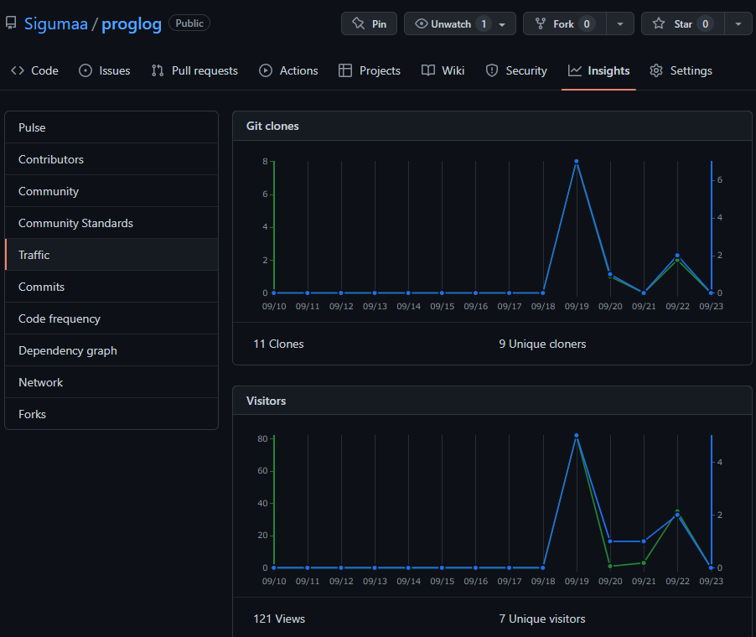Click the 09/19 peak point in Git clones chart
Viewport: 756px width, 637px height.
click(577, 161)
